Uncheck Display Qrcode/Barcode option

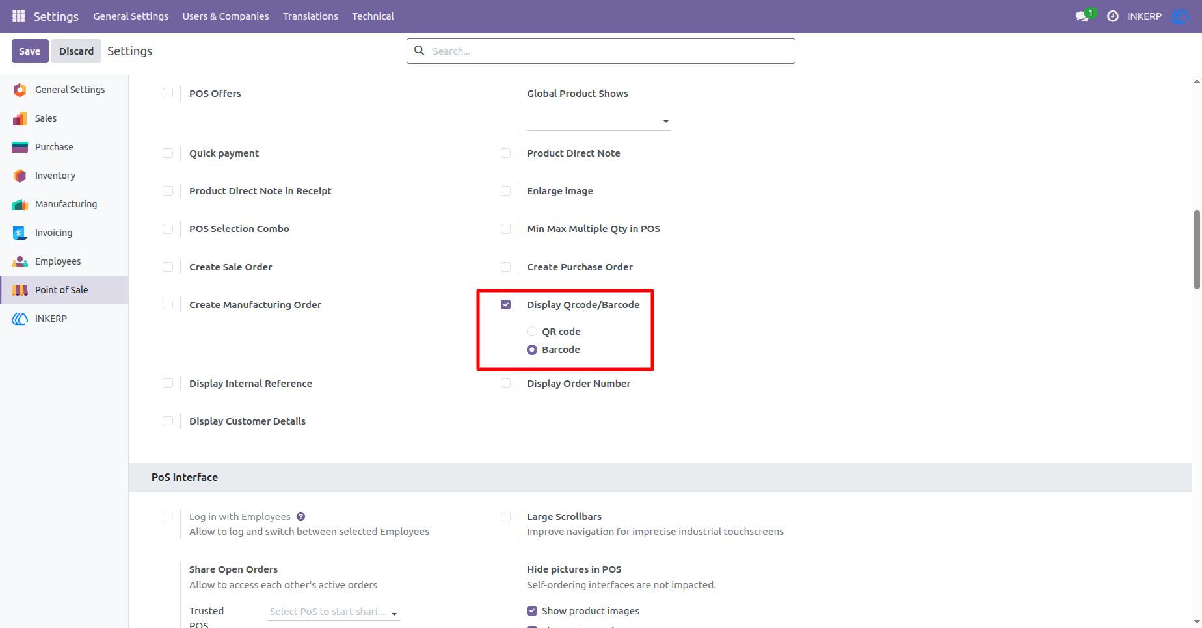point(506,304)
